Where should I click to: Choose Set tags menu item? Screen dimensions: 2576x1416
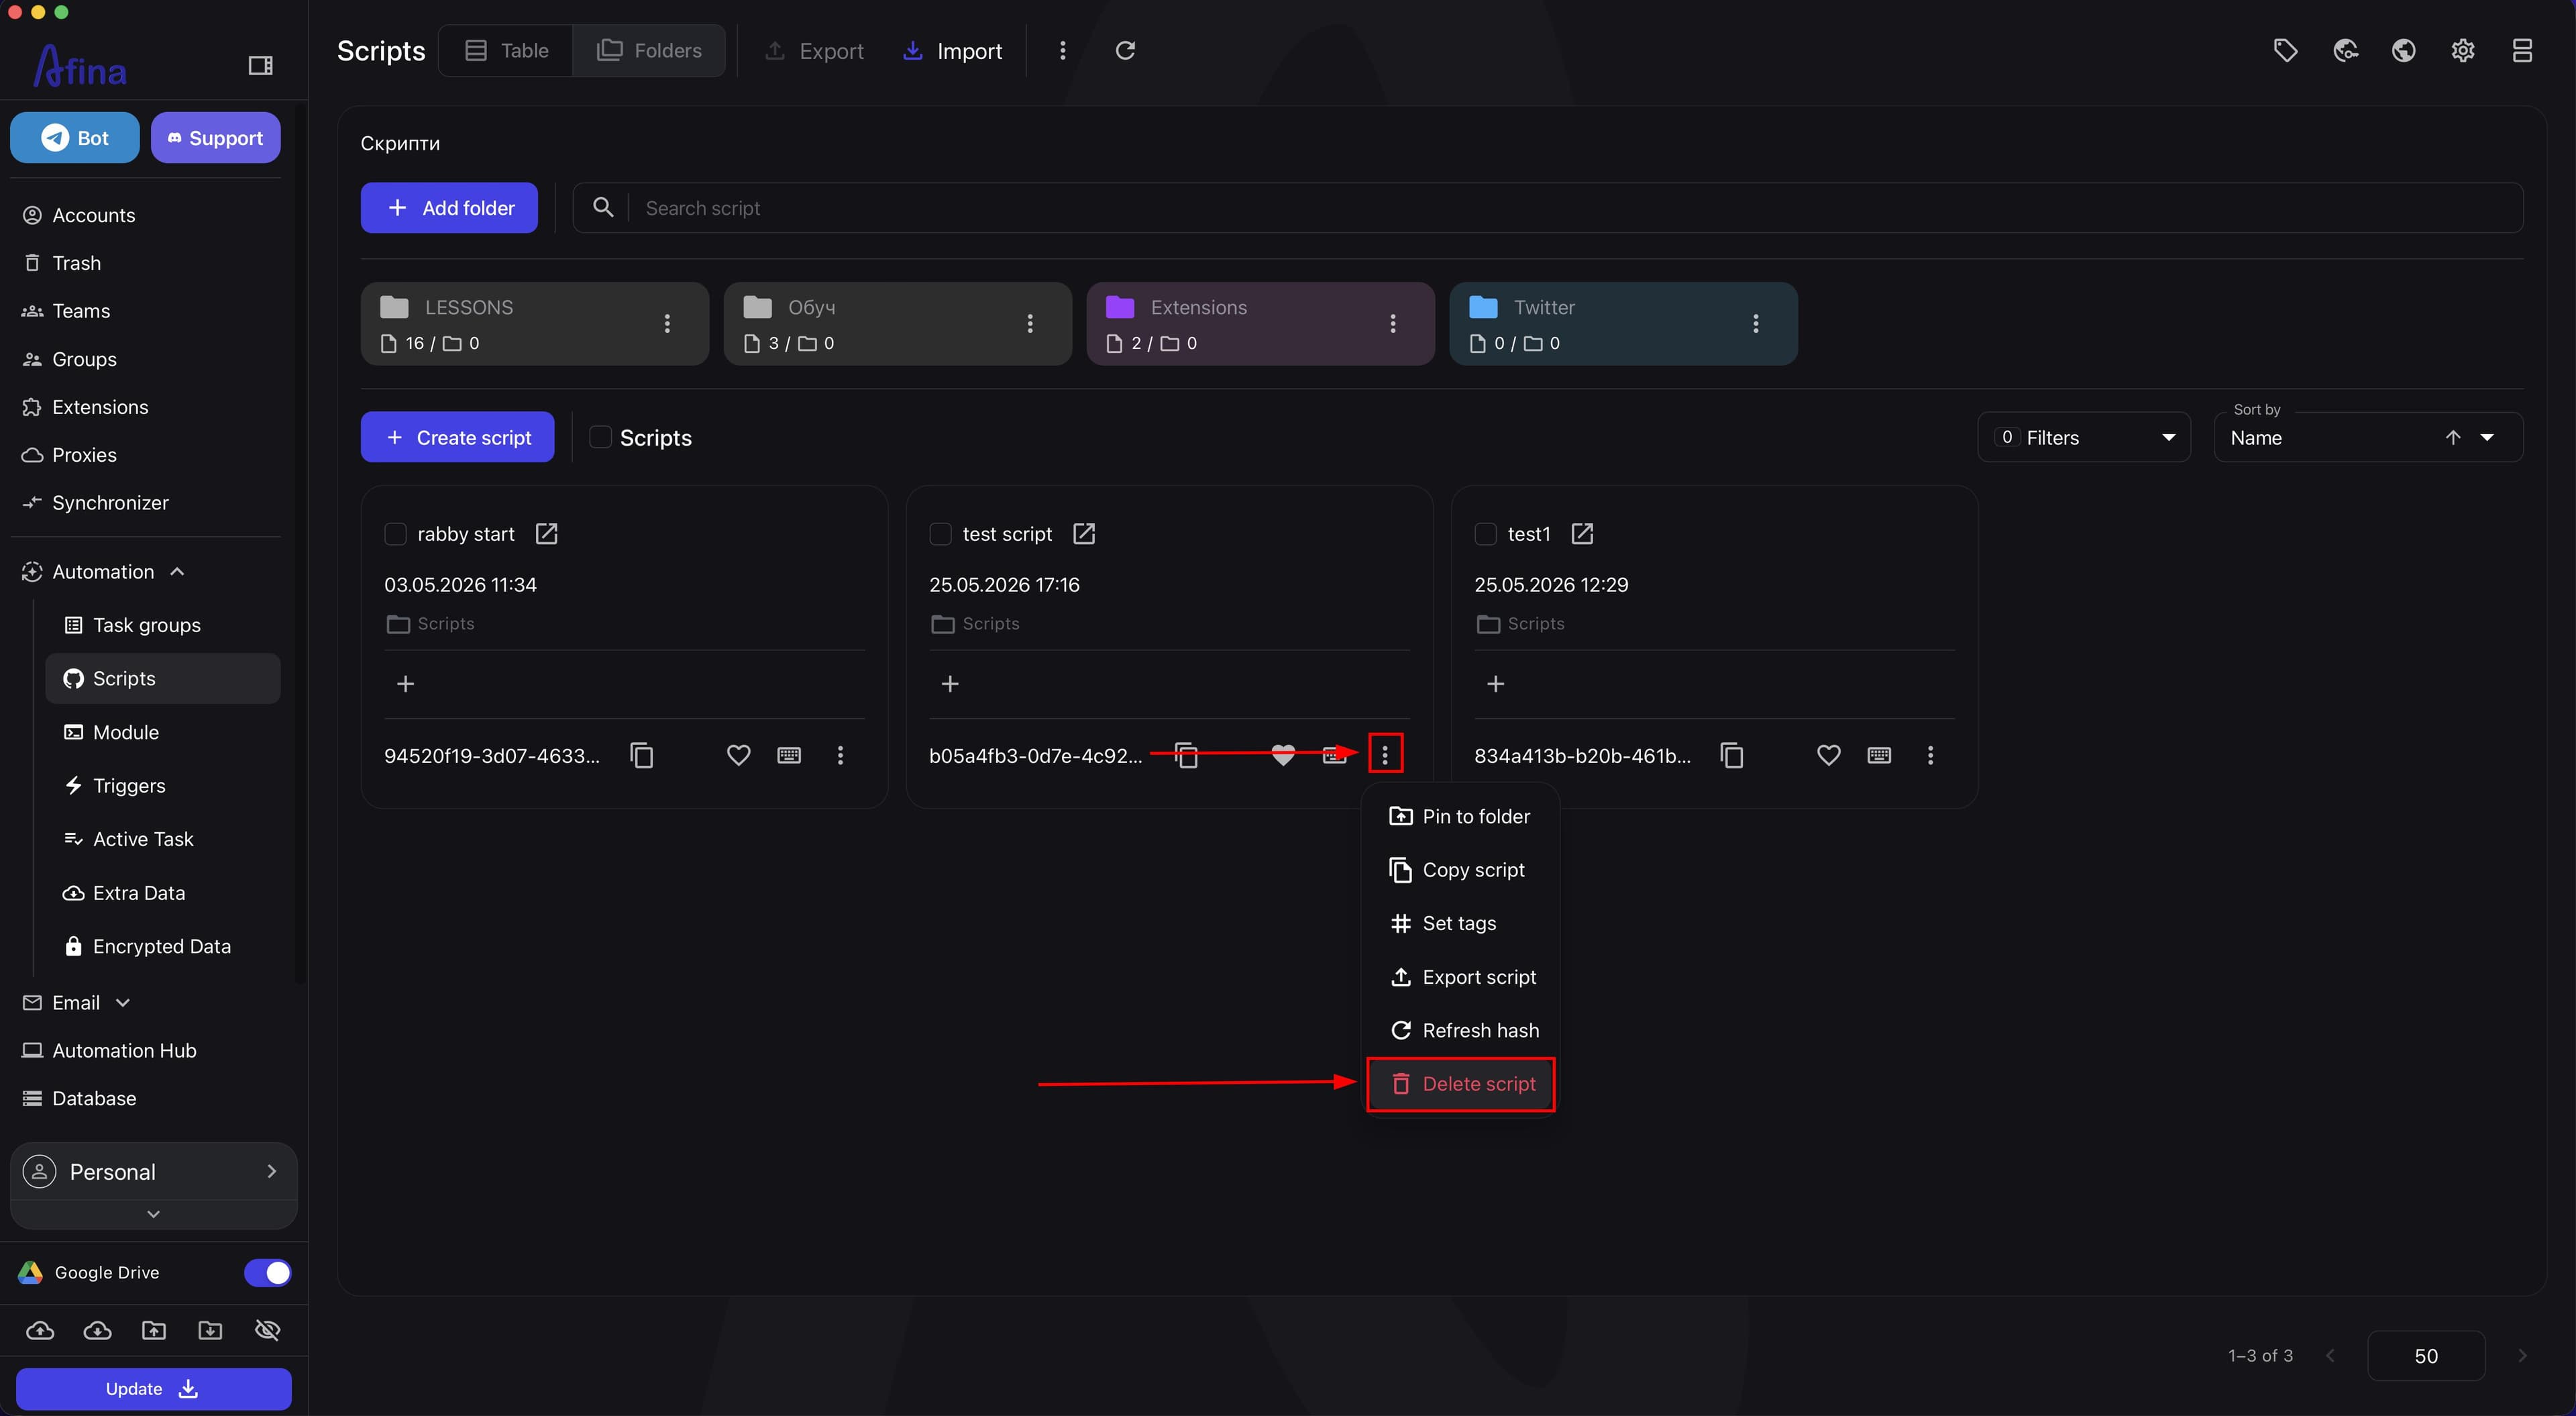[x=1460, y=923]
